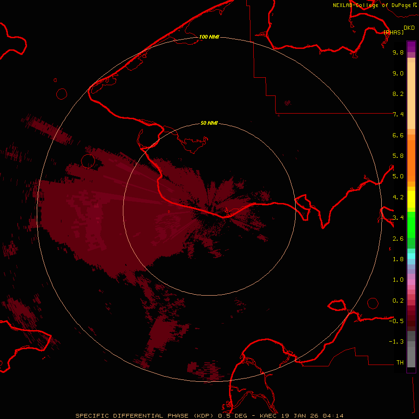The width and height of the screenshot is (419, 419).
Task: Click the [PHAS] unit label
Action: pos(393,32)
